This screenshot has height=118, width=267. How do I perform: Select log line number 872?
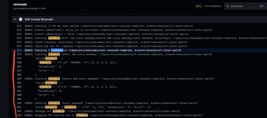(x=19, y=30)
